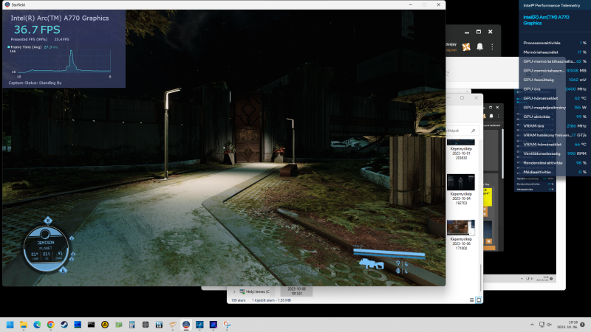Click the Ventilátorsebesség 1190 RPM row
591x332 pixels.
(555, 153)
